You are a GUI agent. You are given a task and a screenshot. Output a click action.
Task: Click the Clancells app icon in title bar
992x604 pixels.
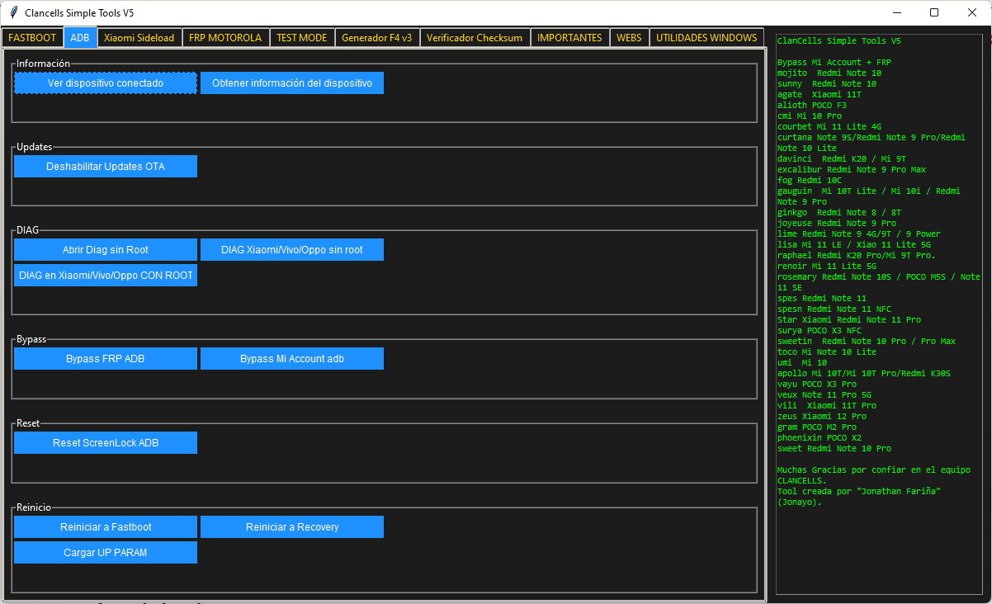point(15,12)
